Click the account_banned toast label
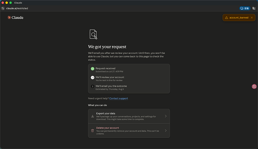Image resolution: width=258 pixels, height=149 pixels. click(239, 18)
